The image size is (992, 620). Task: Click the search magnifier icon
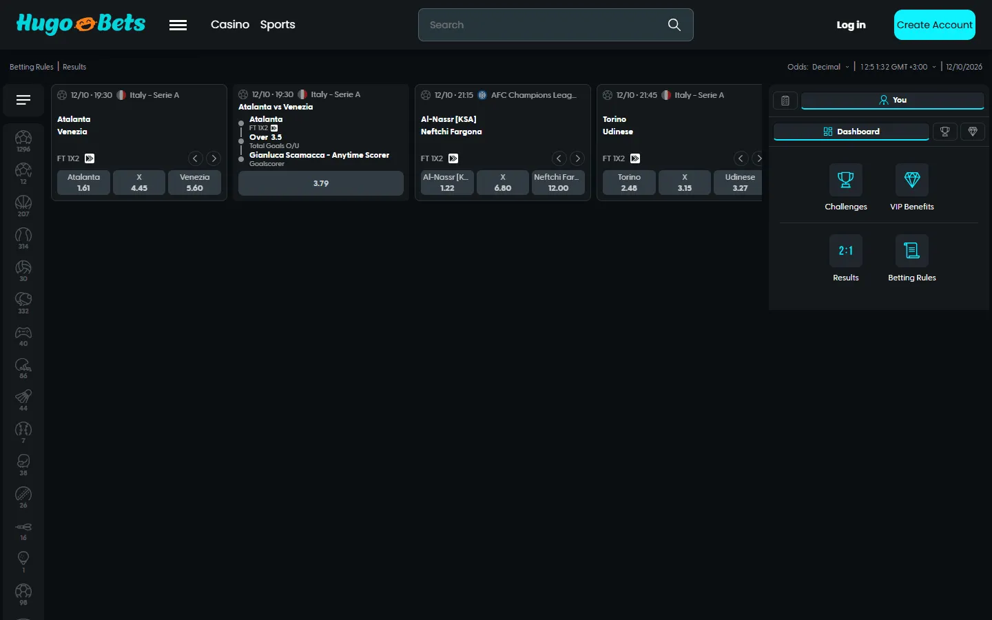[x=674, y=25]
